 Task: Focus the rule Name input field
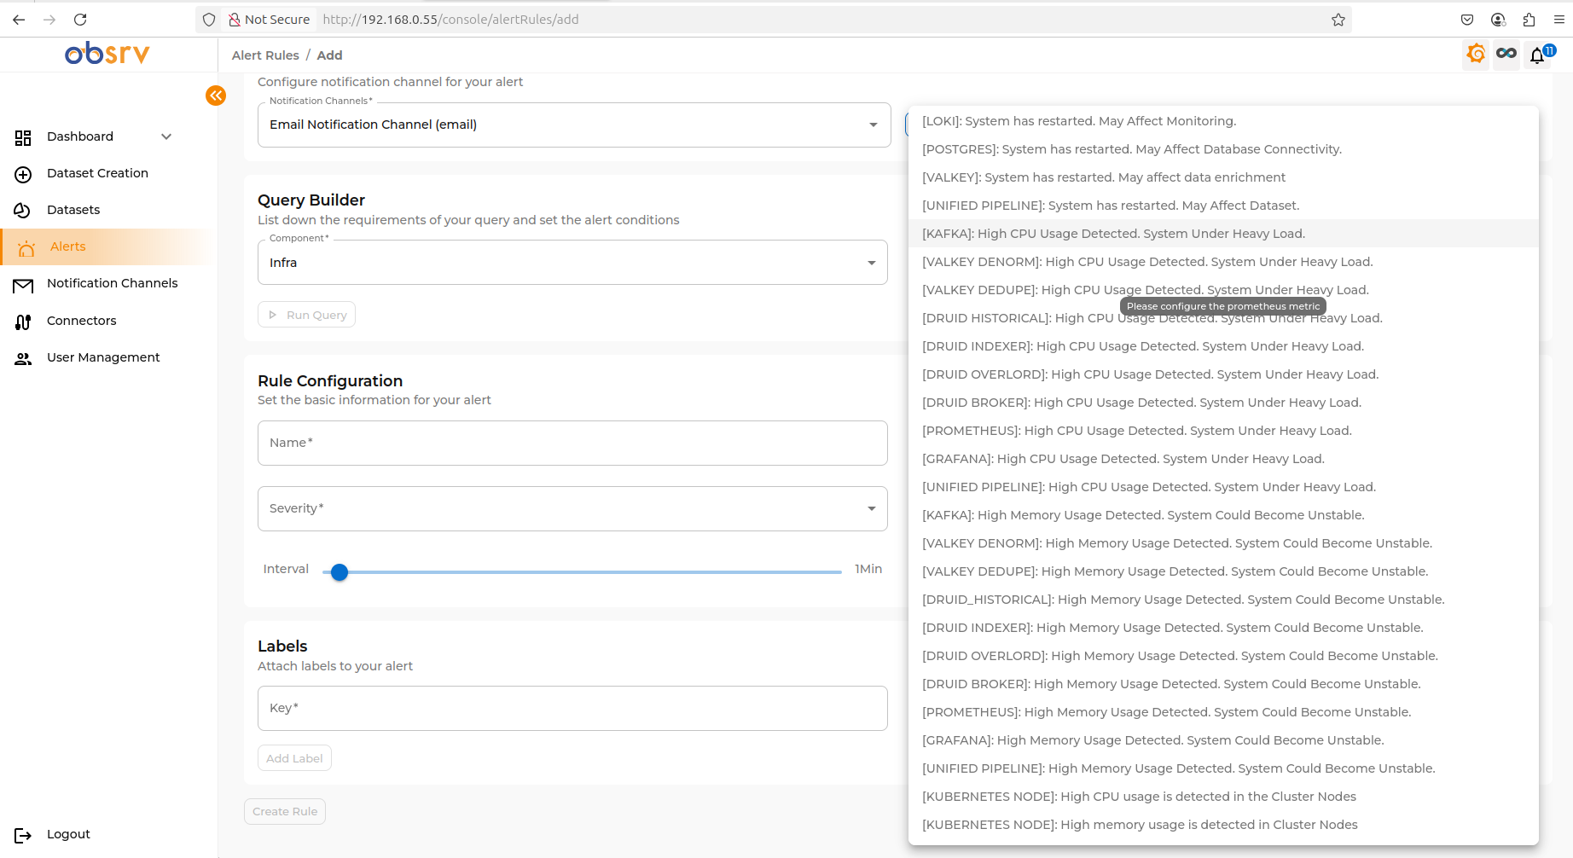(572, 443)
